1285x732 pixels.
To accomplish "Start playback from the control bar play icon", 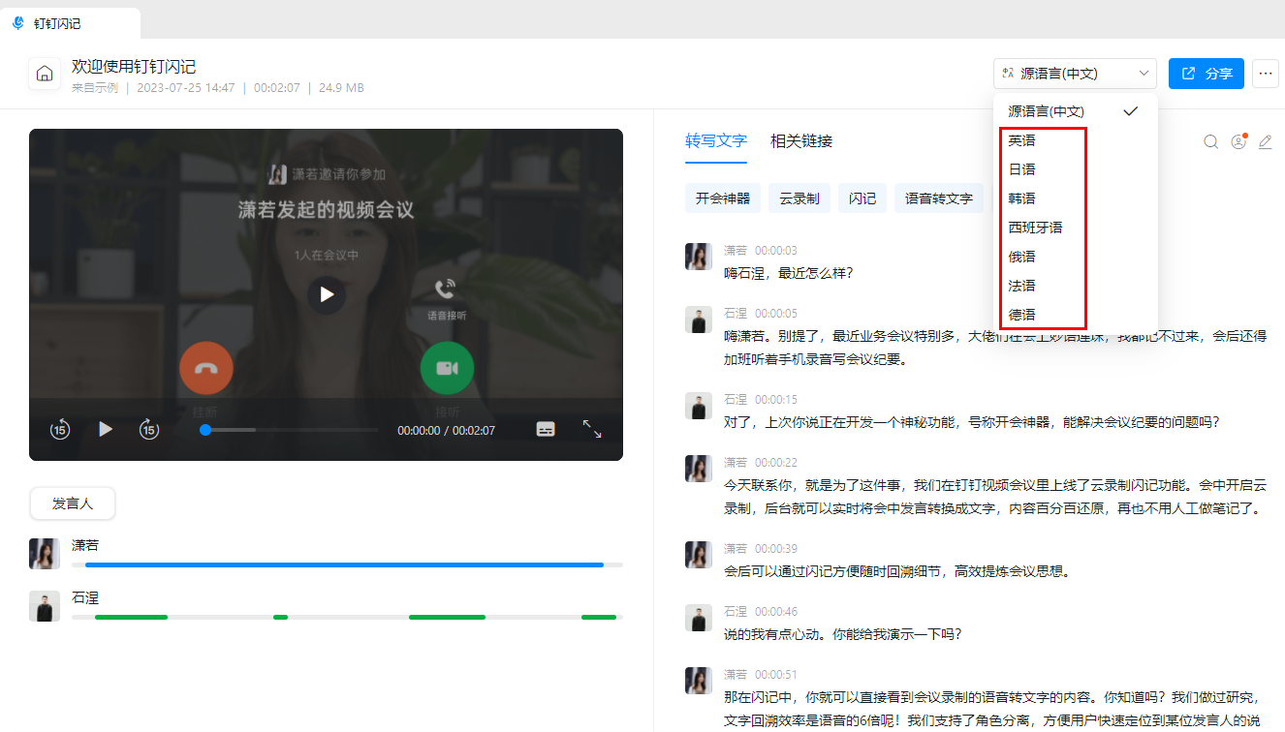I will pyautogui.click(x=106, y=429).
